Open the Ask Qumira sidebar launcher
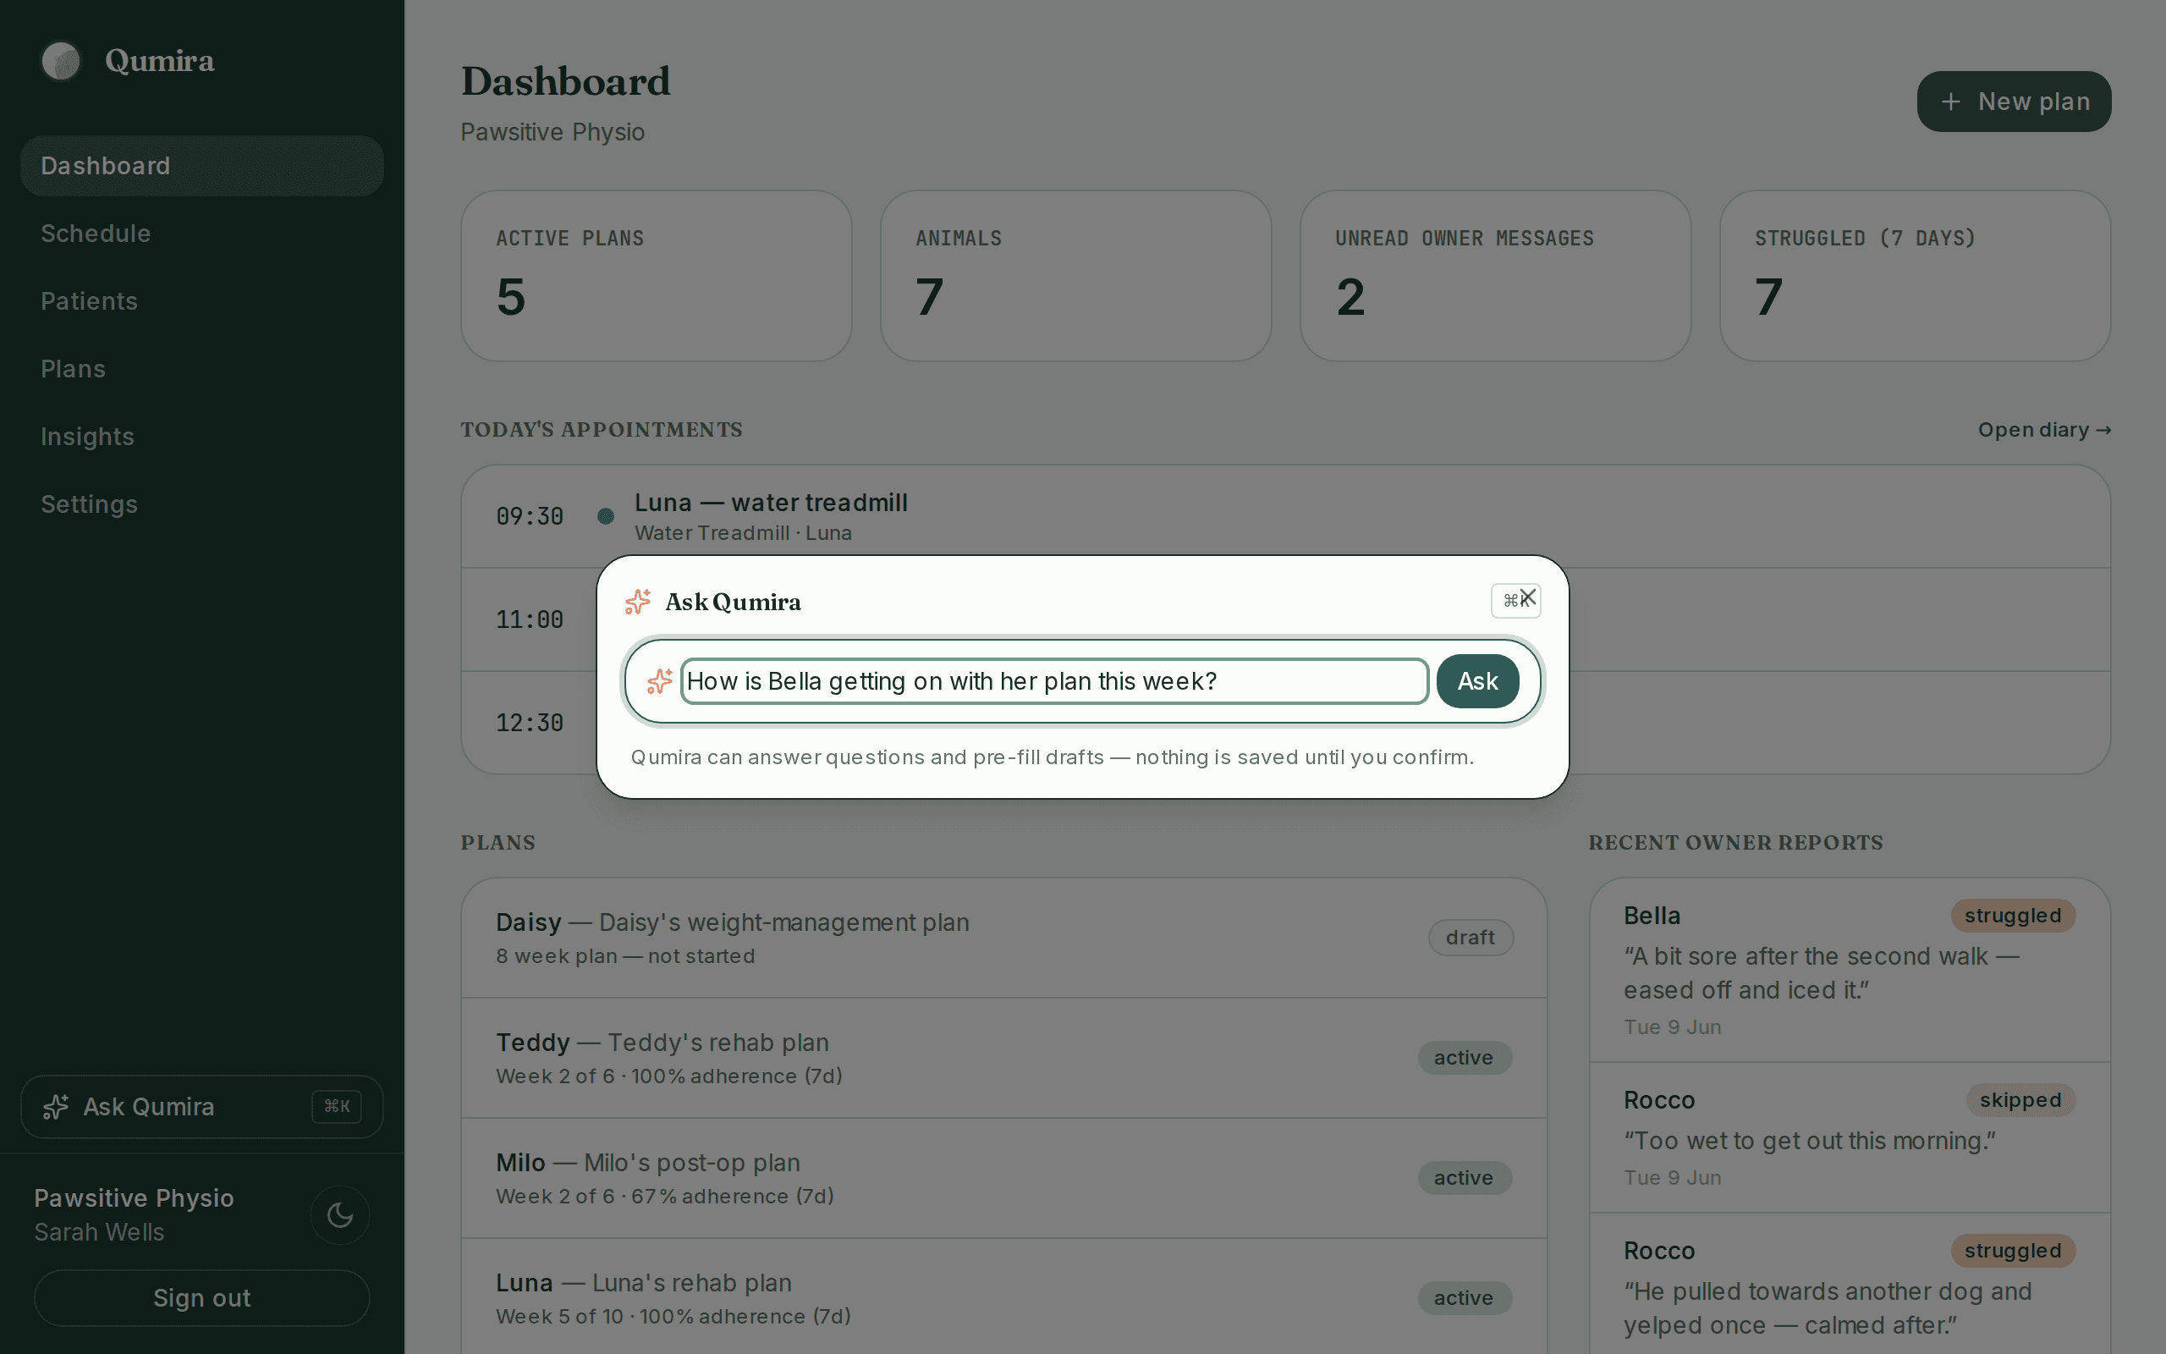2166x1354 pixels. click(202, 1107)
